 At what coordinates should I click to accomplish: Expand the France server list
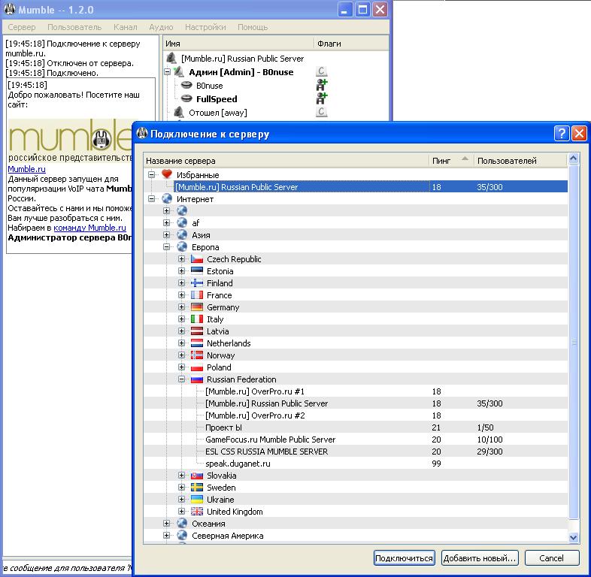pyautogui.click(x=182, y=295)
